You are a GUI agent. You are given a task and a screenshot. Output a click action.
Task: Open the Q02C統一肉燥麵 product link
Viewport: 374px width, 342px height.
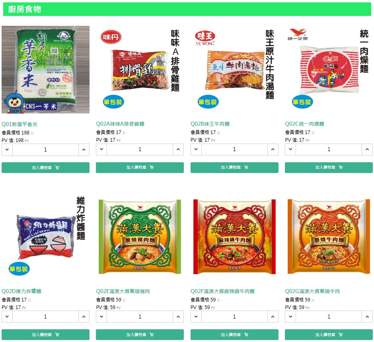click(x=304, y=124)
